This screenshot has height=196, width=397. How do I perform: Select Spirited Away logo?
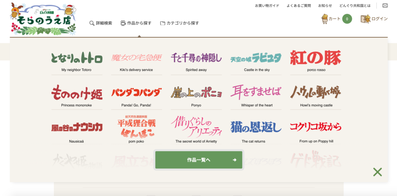pos(196,58)
